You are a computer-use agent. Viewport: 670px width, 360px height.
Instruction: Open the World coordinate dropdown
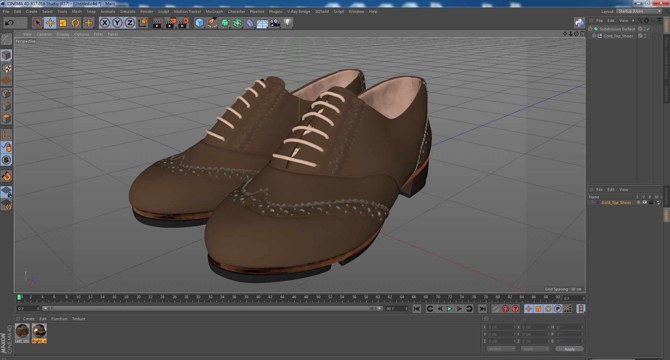501,349
